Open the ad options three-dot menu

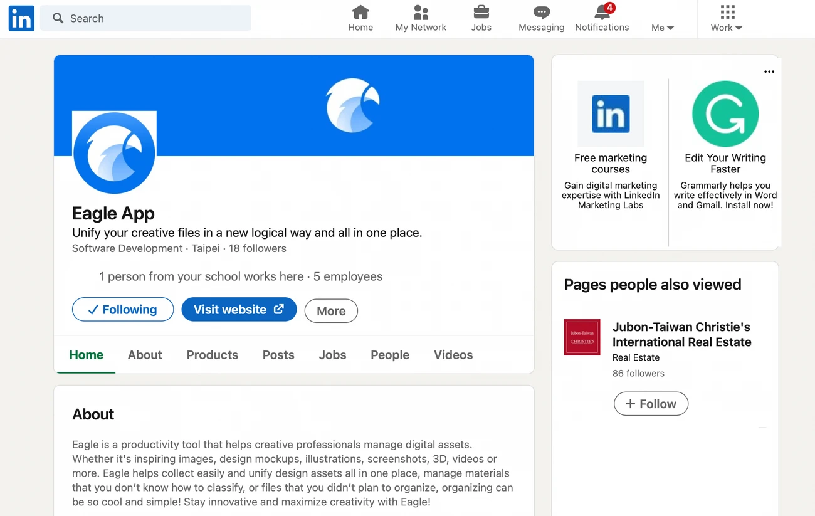point(769,71)
